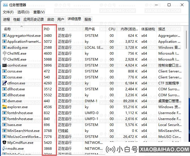190x156 pixels.
Task: Select the lsass.exe process name
Action: point(14,125)
